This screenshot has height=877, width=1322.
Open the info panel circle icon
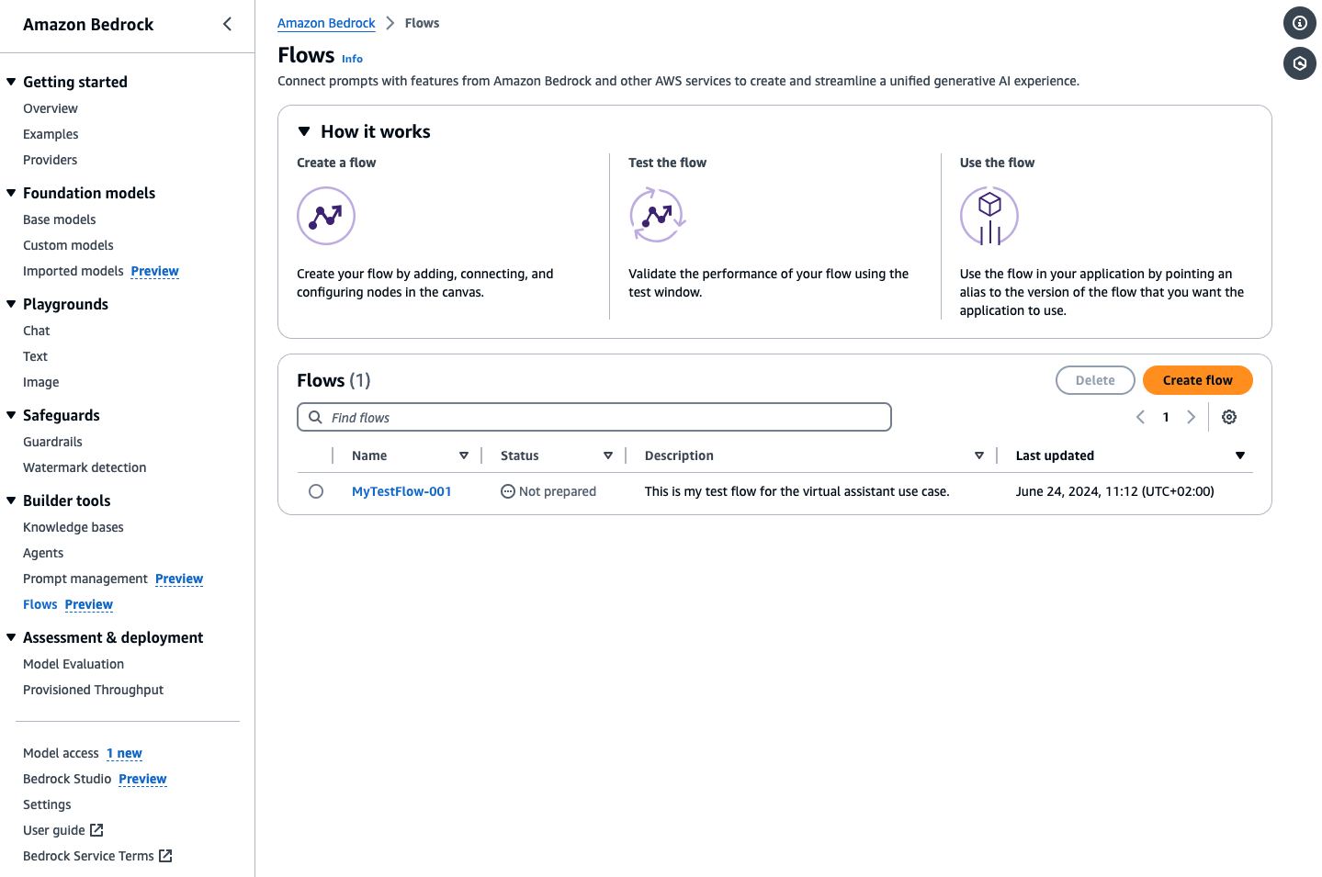point(1299,23)
